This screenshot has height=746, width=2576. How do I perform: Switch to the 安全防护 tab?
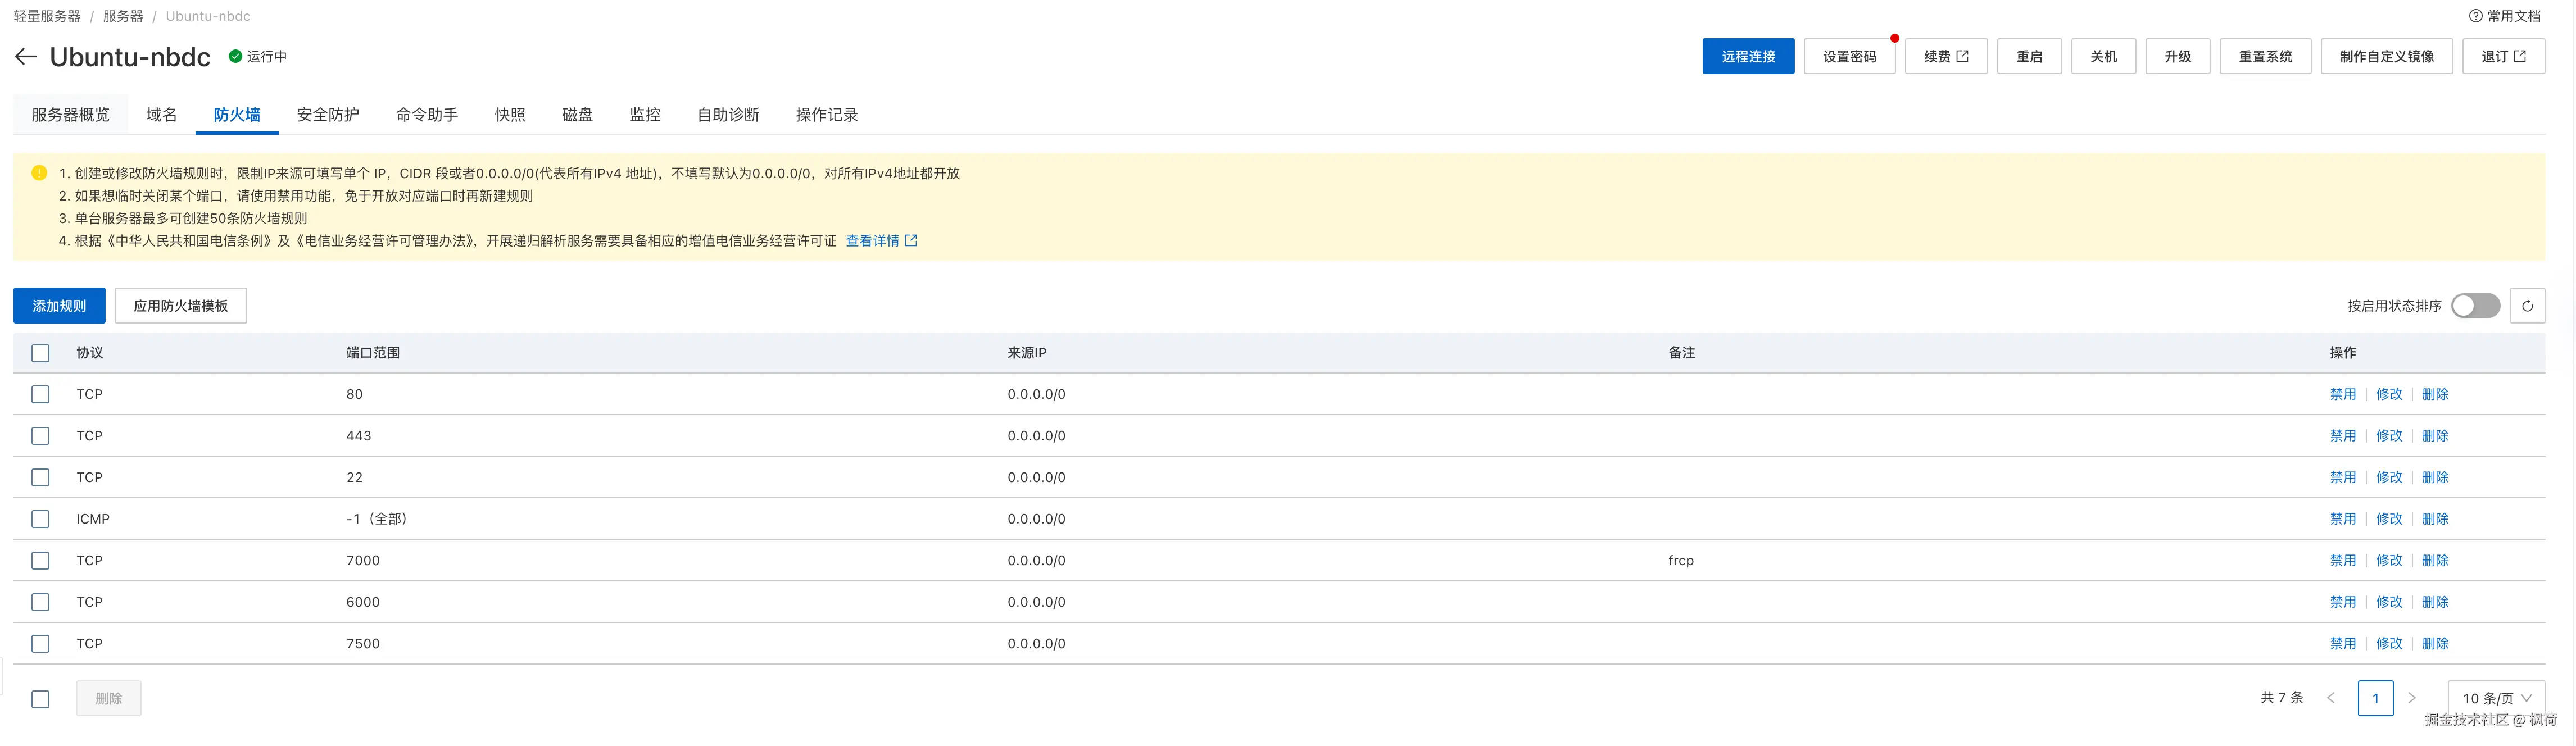click(x=328, y=115)
